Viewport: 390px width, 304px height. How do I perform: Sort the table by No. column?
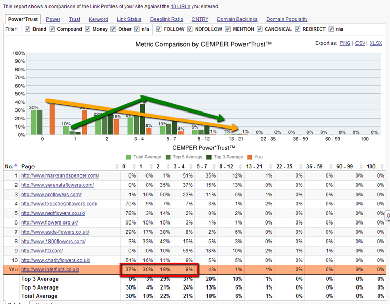(11, 166)
